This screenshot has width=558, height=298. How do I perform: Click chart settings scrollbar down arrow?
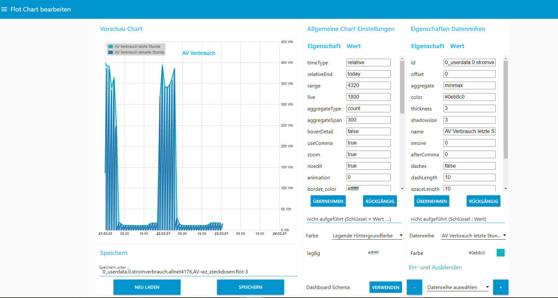[402, 189]
